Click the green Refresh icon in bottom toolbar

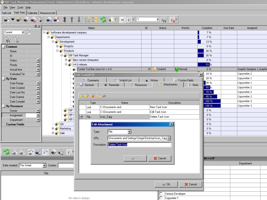coord(6,152)
